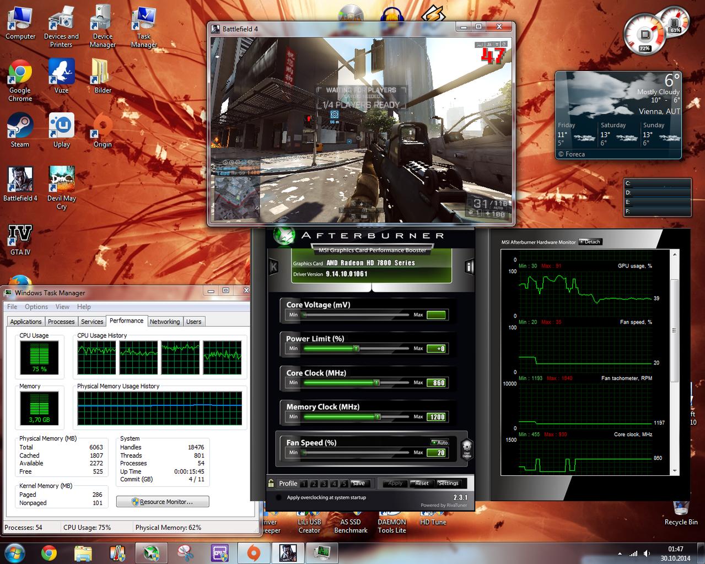Screen dimensions: 705x564
Task: Open Devices and Printers shortcut
Action: pos(61,26)
